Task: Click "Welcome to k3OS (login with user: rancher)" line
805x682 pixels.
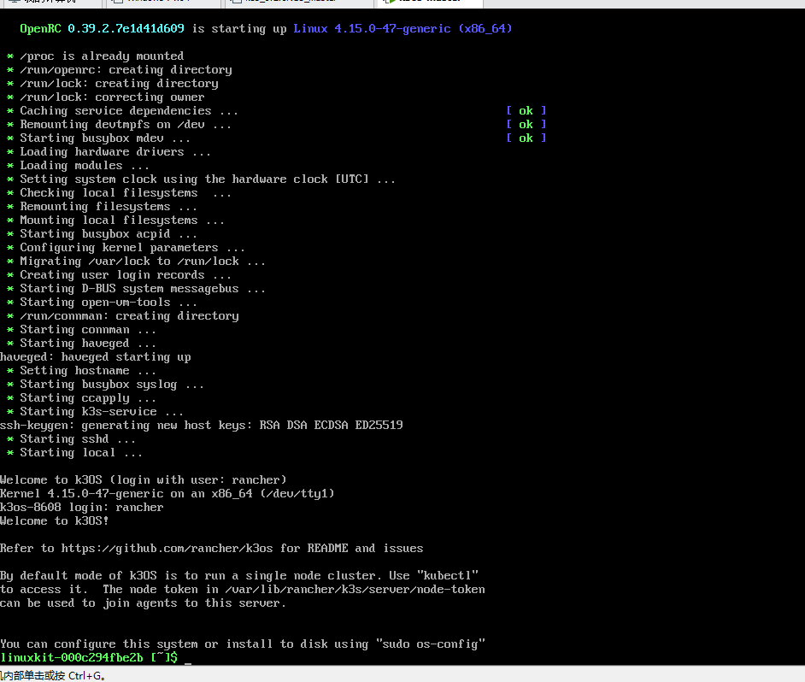Action: [144, 480]
